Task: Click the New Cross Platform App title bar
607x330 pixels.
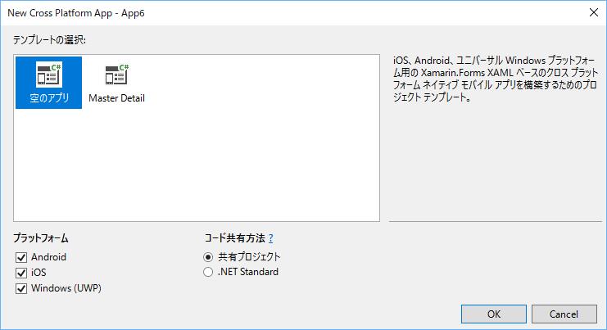Action: click(246, 11)
